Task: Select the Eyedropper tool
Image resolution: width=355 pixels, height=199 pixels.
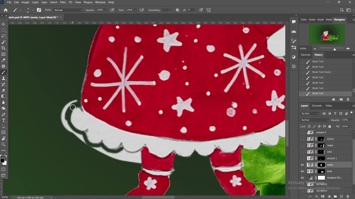Action: [4, 60]
